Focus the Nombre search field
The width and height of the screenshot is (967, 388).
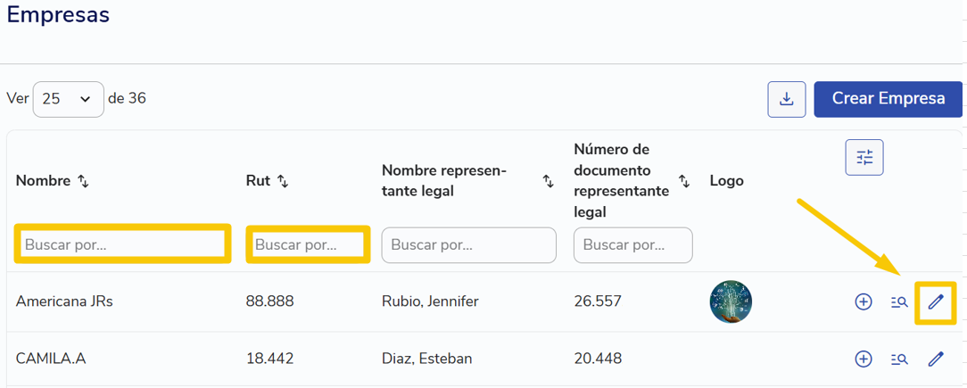click(x=123, y=245)
